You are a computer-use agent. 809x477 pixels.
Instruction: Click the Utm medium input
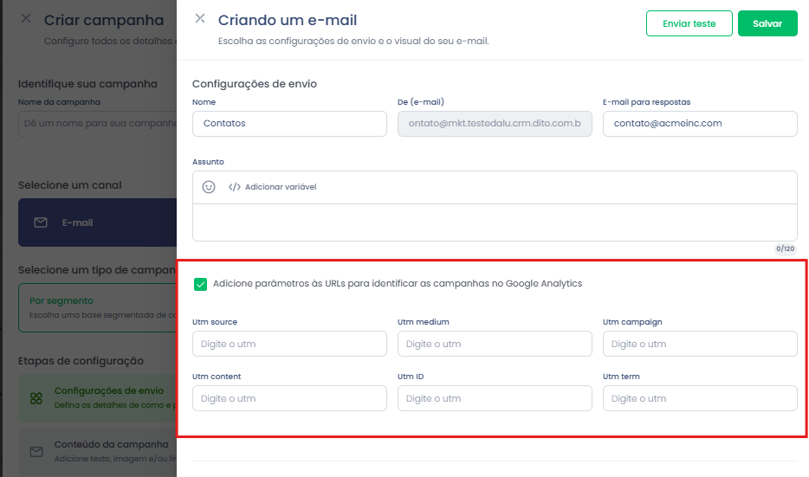pos(495,344)
